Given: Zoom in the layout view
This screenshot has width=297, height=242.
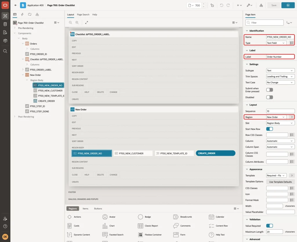Looking at the screenshot, I should (77, 22).
